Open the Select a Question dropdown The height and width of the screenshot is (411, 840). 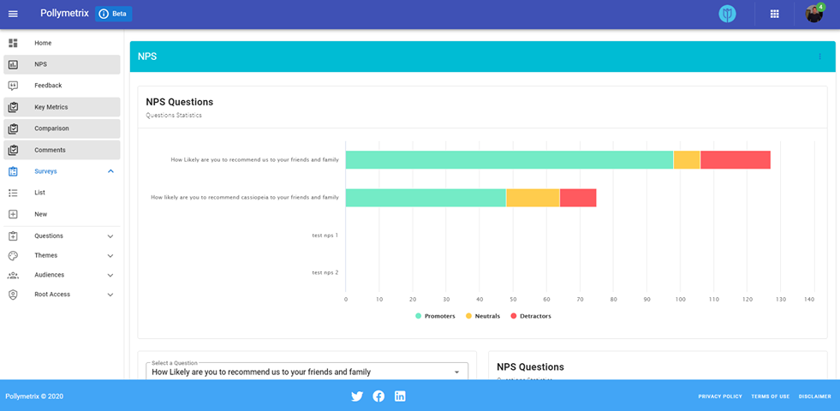[307, 372]
